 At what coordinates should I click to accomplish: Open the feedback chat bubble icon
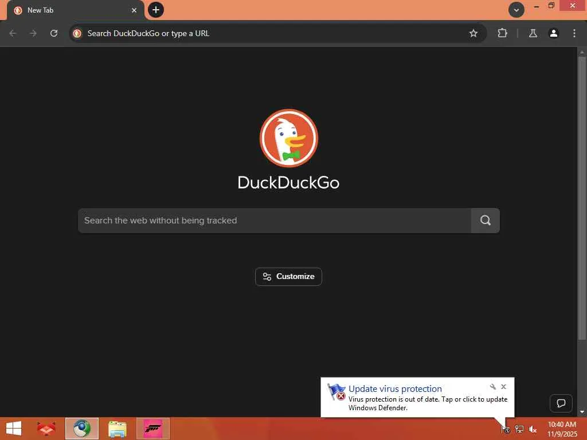tap(561, 403)
